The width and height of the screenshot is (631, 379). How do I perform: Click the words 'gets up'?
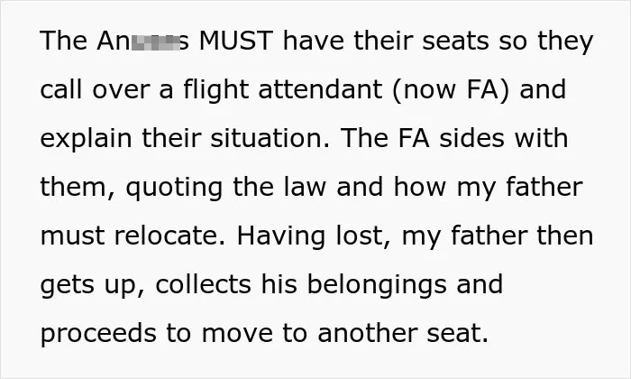(88, 286)
